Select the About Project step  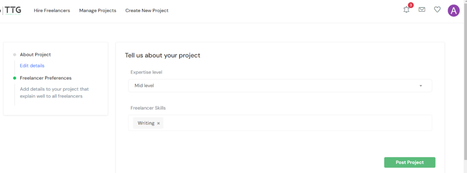coord(36,55)
